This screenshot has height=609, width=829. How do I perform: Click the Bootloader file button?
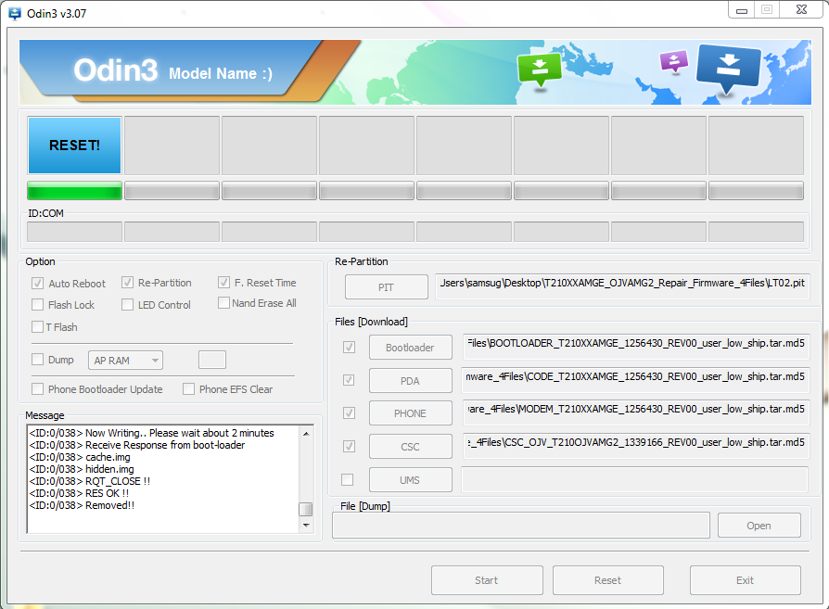click(410, 348)
